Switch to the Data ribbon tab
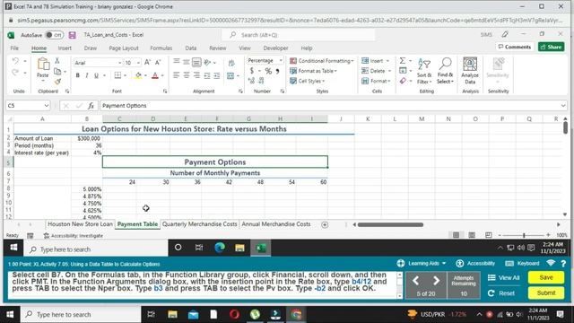The height and width of the screenshot is (323, 574). coord(191,48)
